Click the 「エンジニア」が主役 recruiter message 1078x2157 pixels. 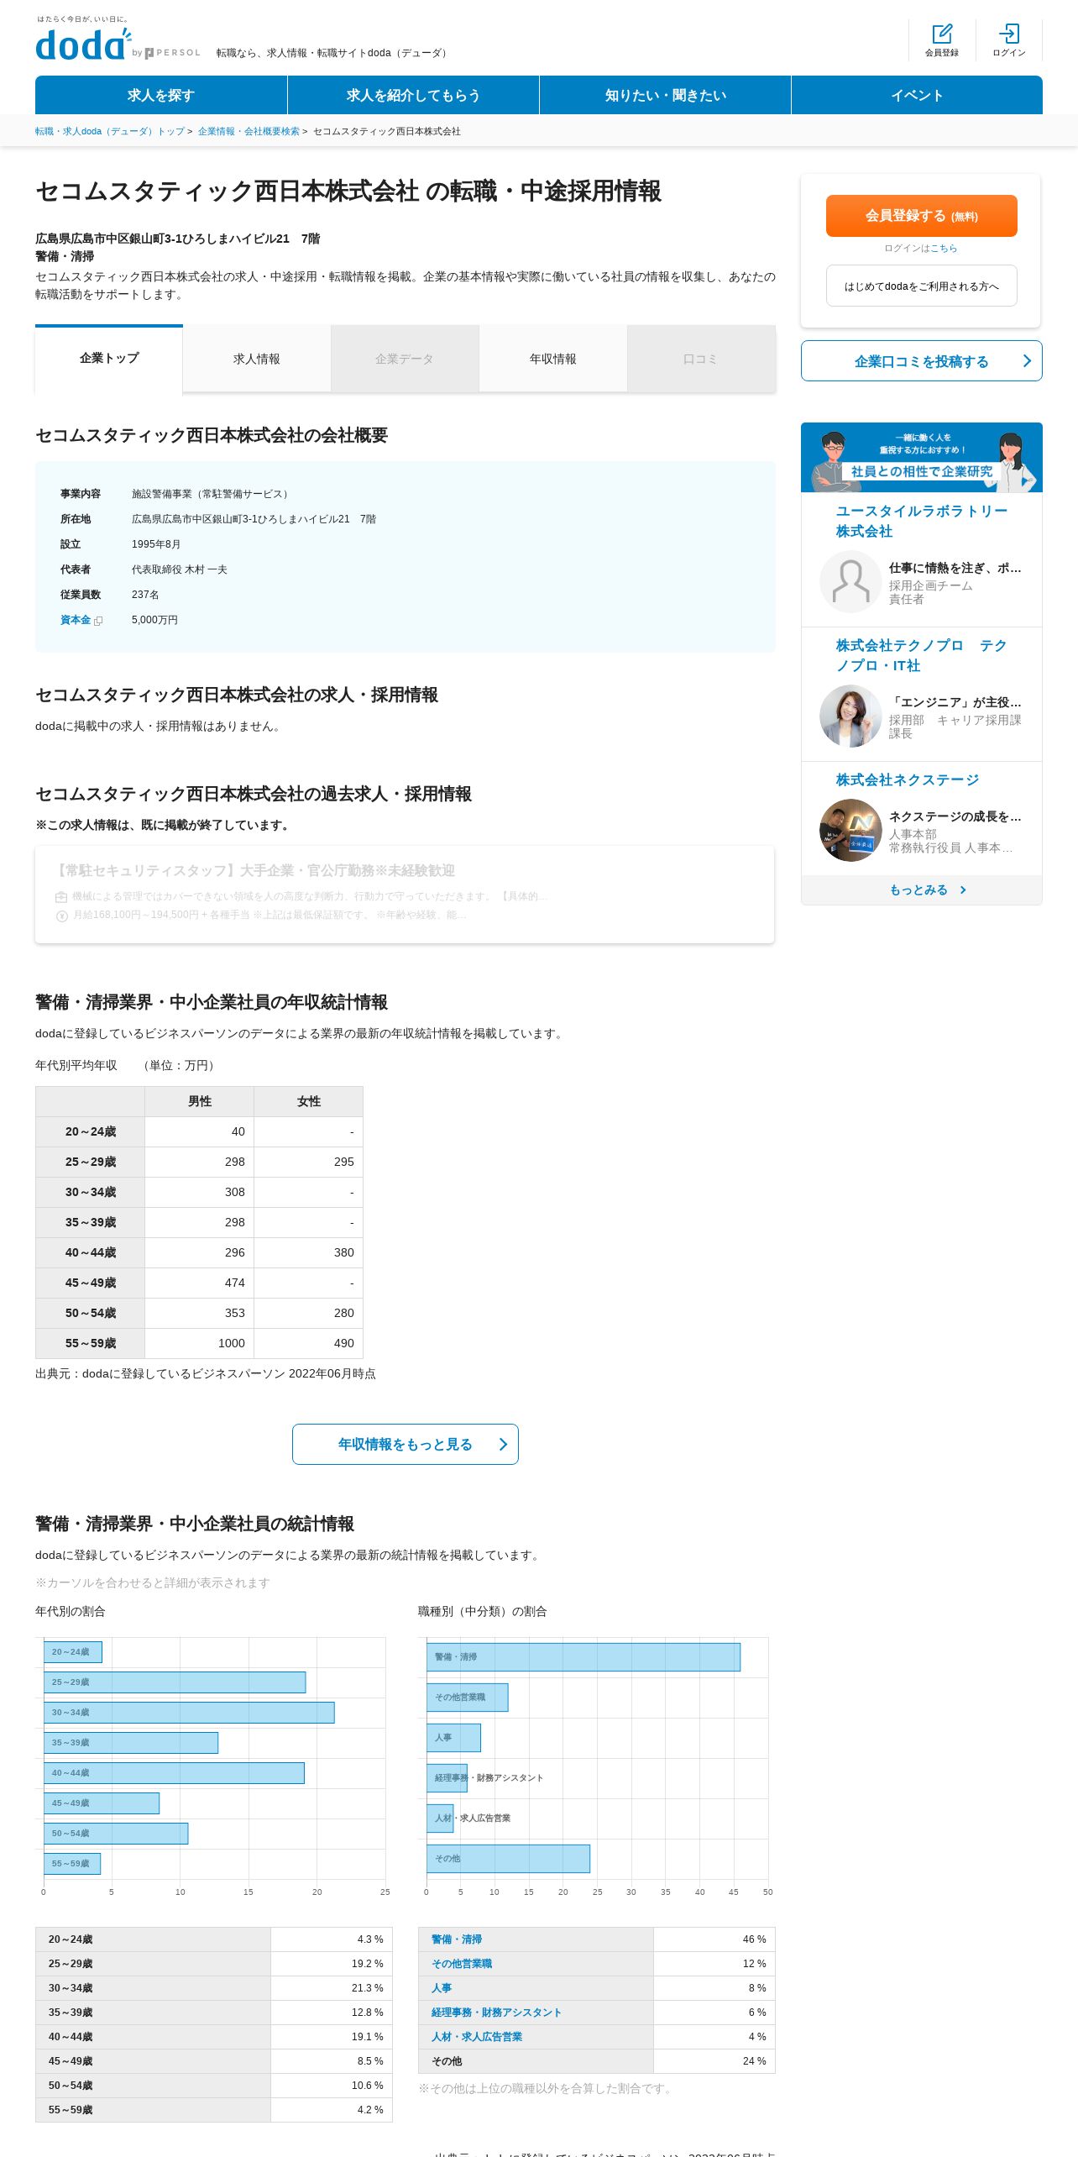[955, 702]
